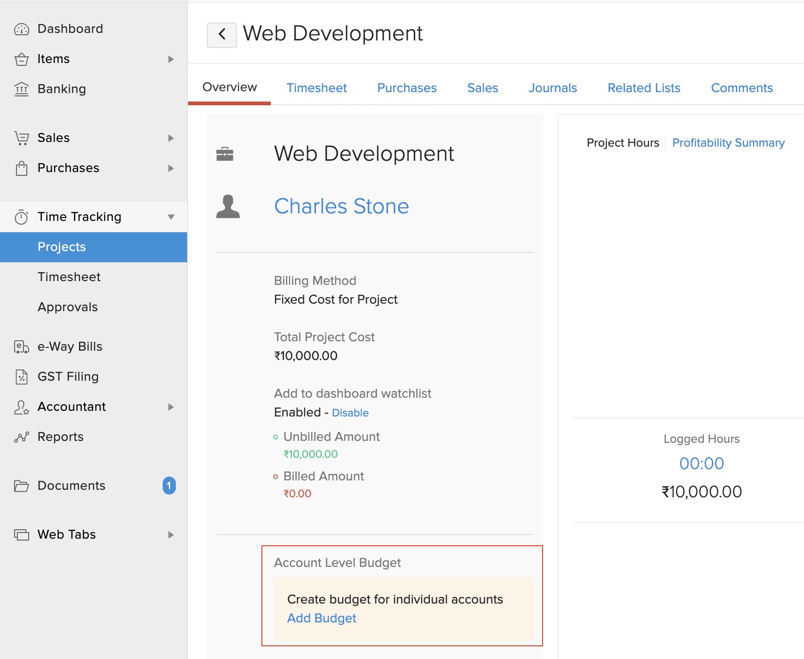
Task: Open the Journals tab
Action: (552, 88)
